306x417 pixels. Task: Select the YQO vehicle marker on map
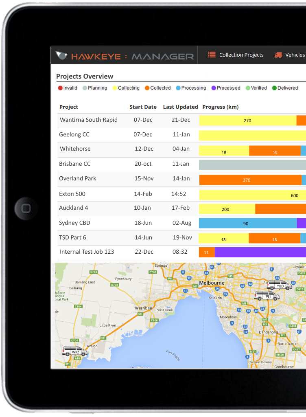point(280,285)
